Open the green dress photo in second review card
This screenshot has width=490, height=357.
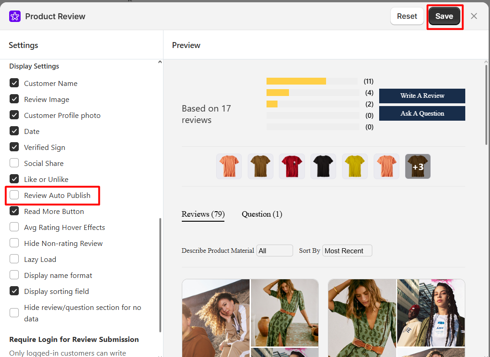pyautogui.click(x=362, y=318)
